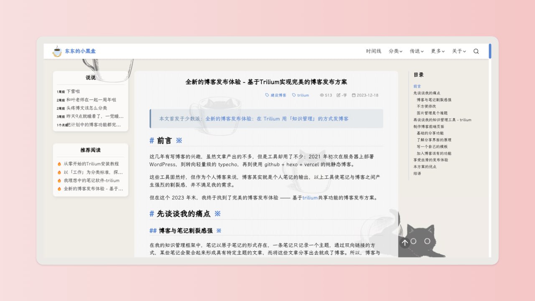
Task: Click the circular button beside the cat graphic
Action: pyautogui.click(x=414, y=241)
